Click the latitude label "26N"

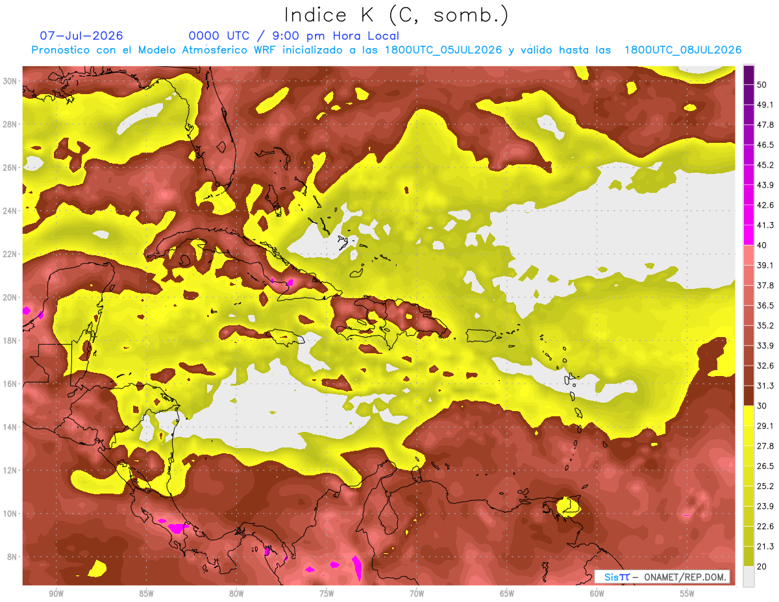tap(10, 168)
